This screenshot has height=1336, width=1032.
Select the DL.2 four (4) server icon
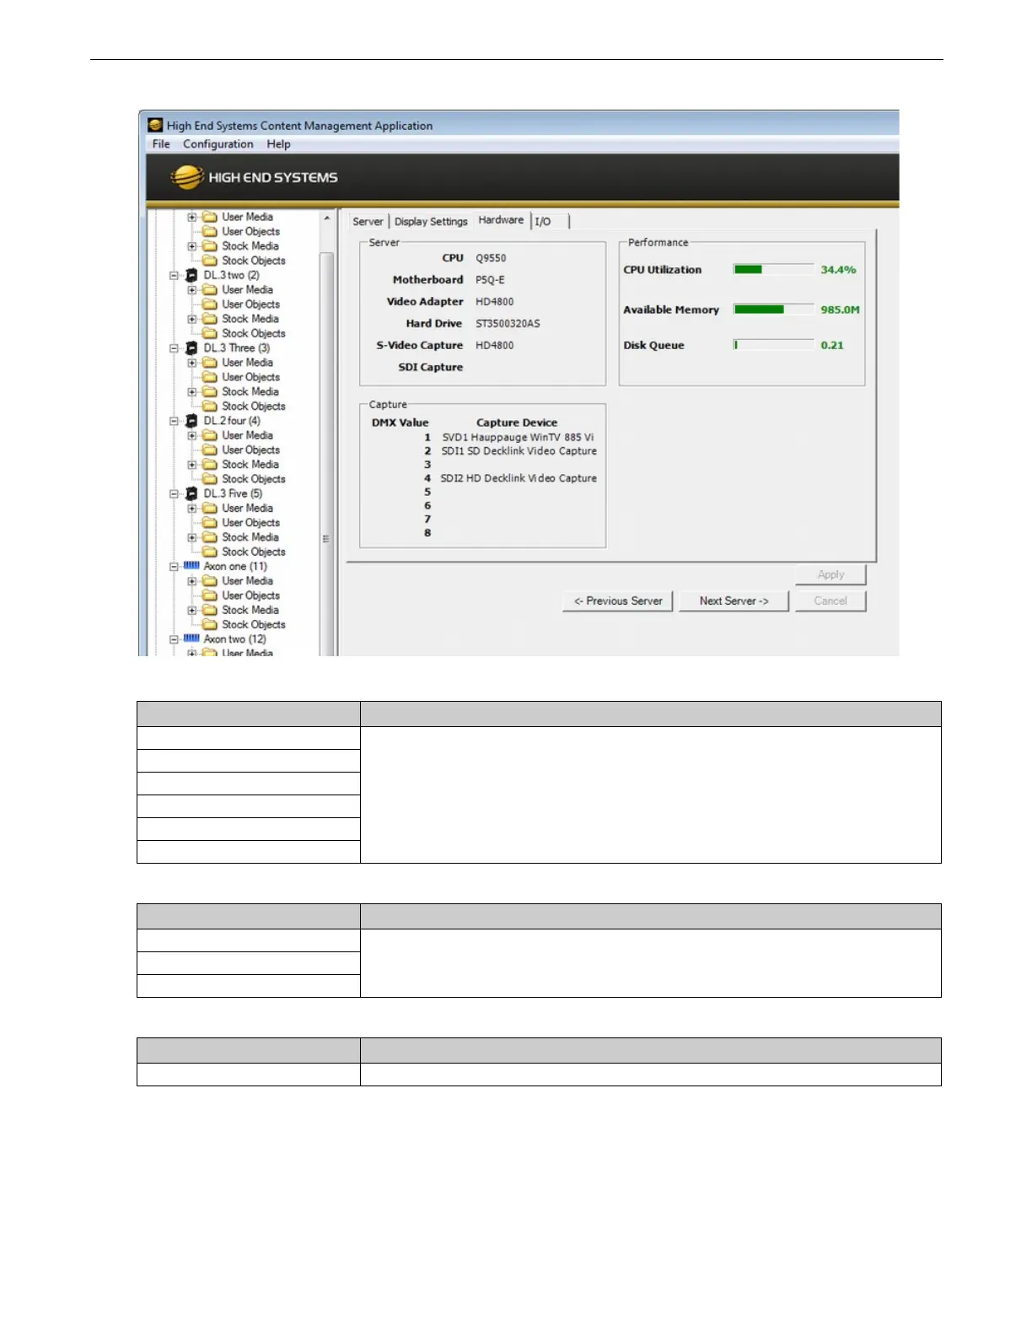pos(191,420)
